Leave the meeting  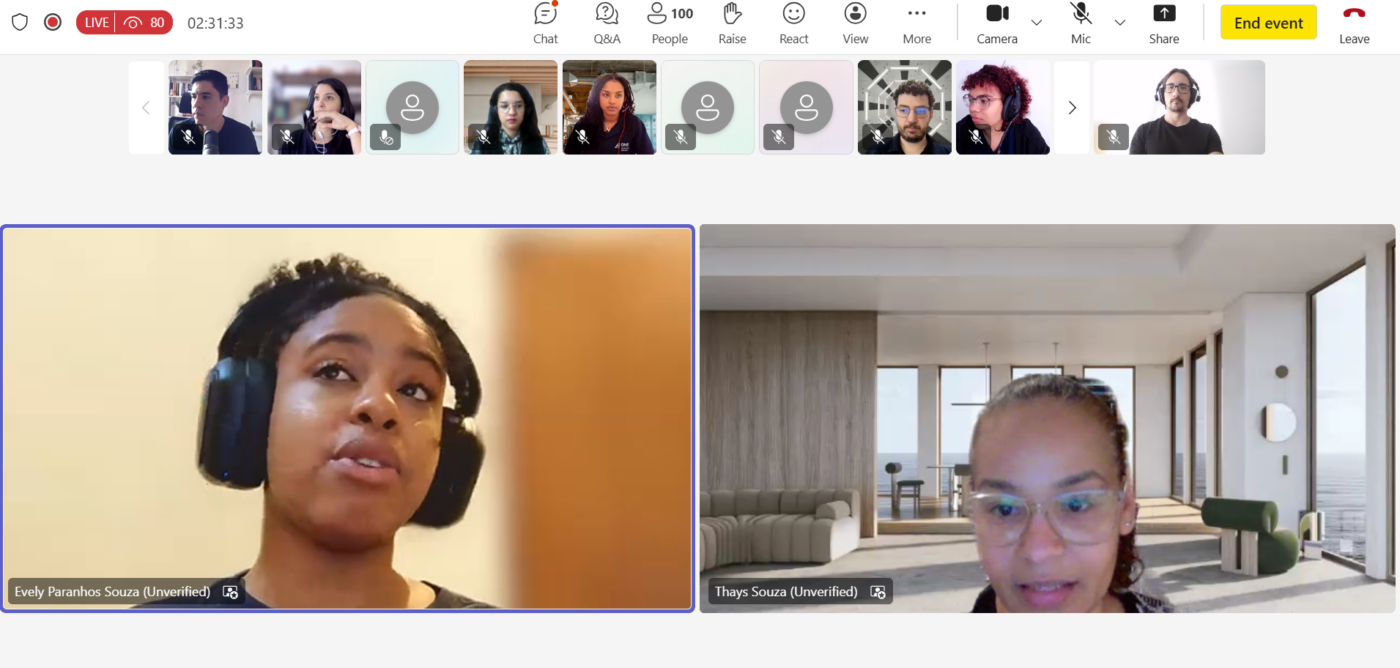[1354, 23]
